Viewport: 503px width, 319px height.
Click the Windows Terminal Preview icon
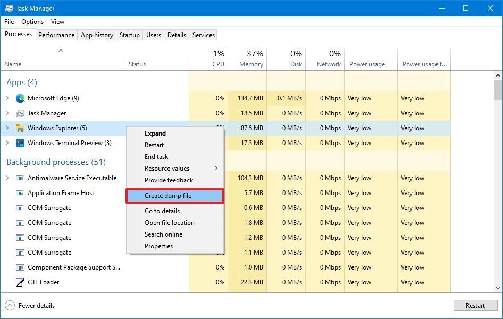click(20, 142)
